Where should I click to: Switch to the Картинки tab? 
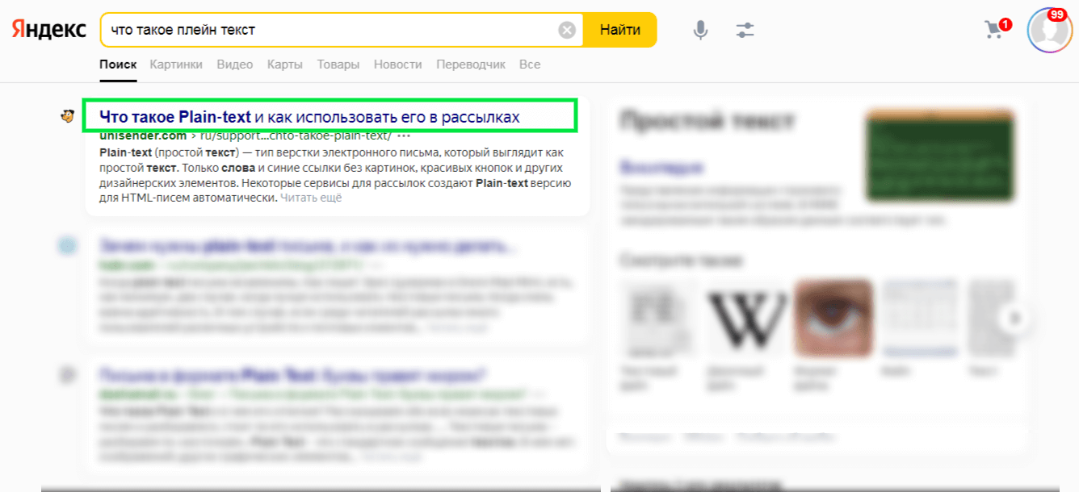pyautogui.click(x=176, y=65)
